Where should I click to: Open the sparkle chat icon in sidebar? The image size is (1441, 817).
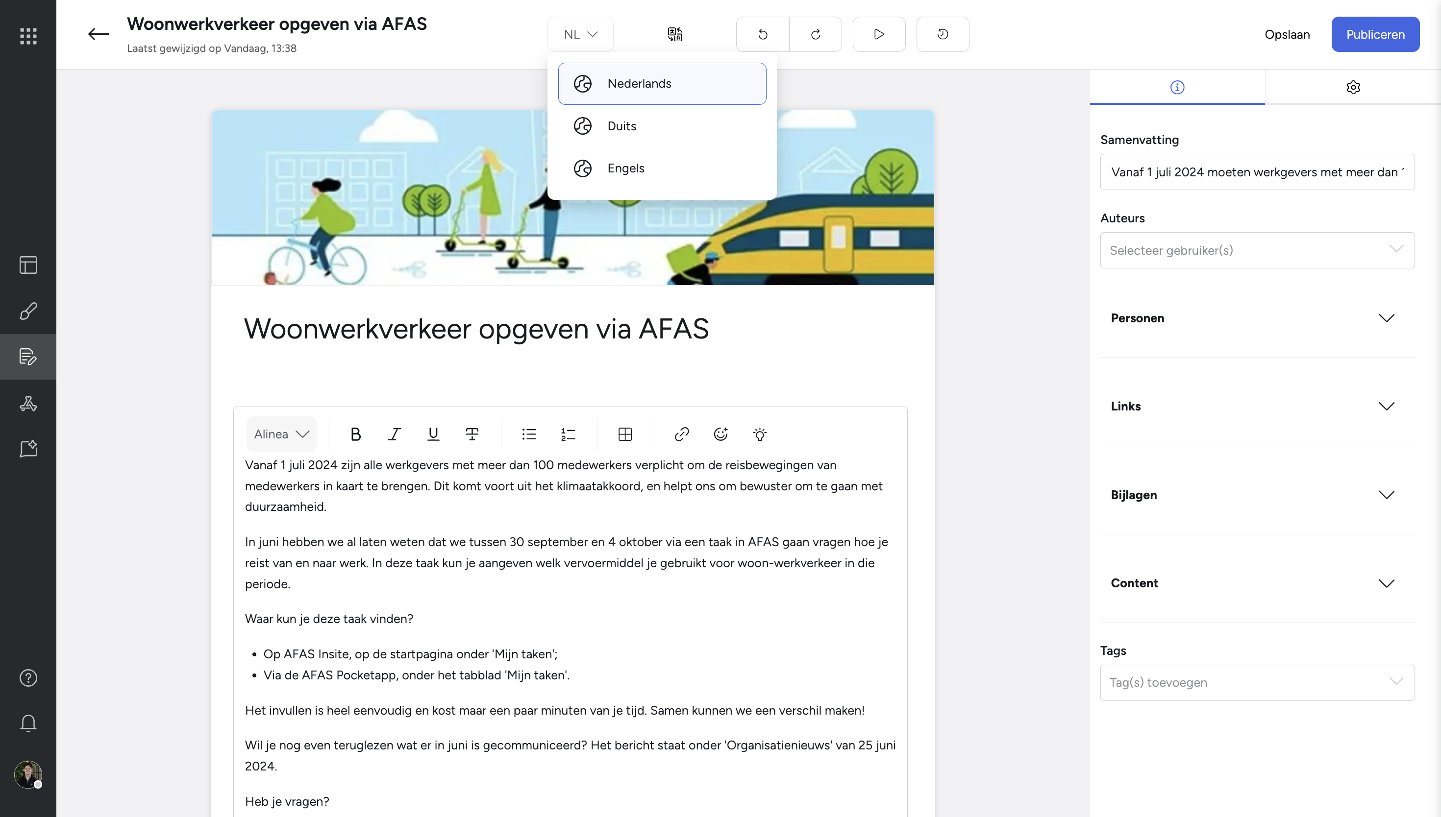(28, 448)
